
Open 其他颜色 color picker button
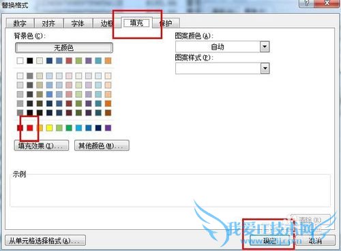[102, 146]
